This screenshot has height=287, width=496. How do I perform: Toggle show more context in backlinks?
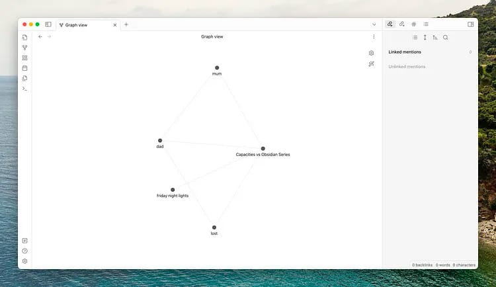[x=425, y=37]
